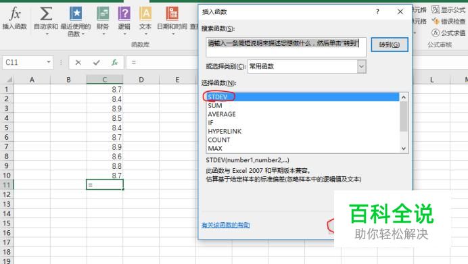Select AVERAGE in function list
The width and height of the screenshot is (468, 264).
(302, 114)
